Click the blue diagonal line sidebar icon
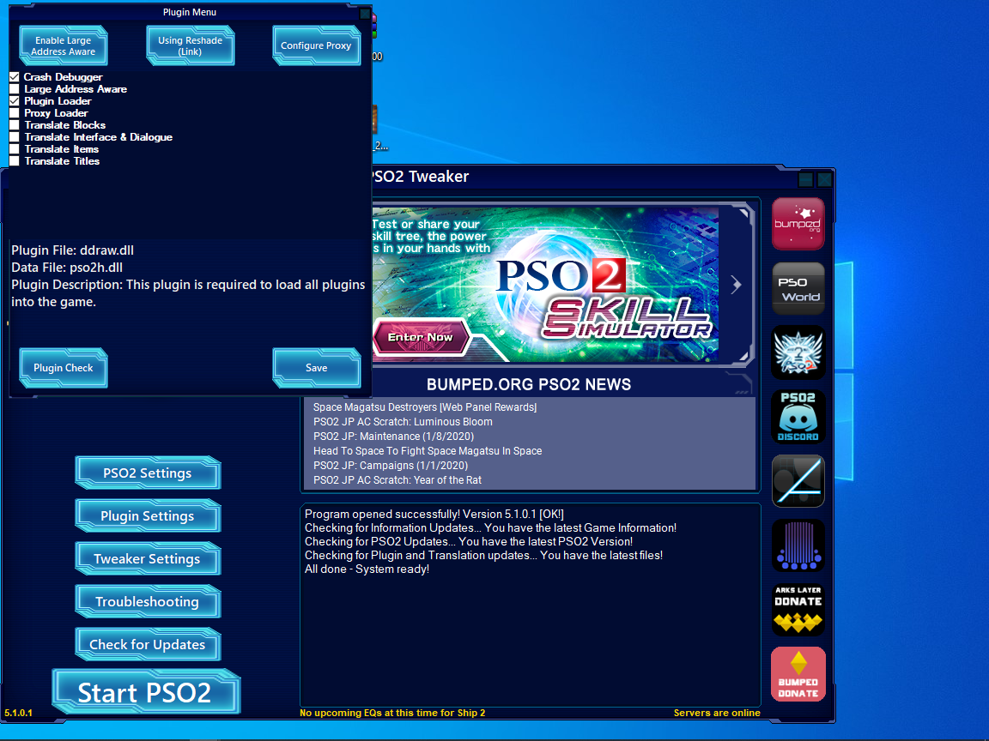989x741 pixels. (798, 481)
